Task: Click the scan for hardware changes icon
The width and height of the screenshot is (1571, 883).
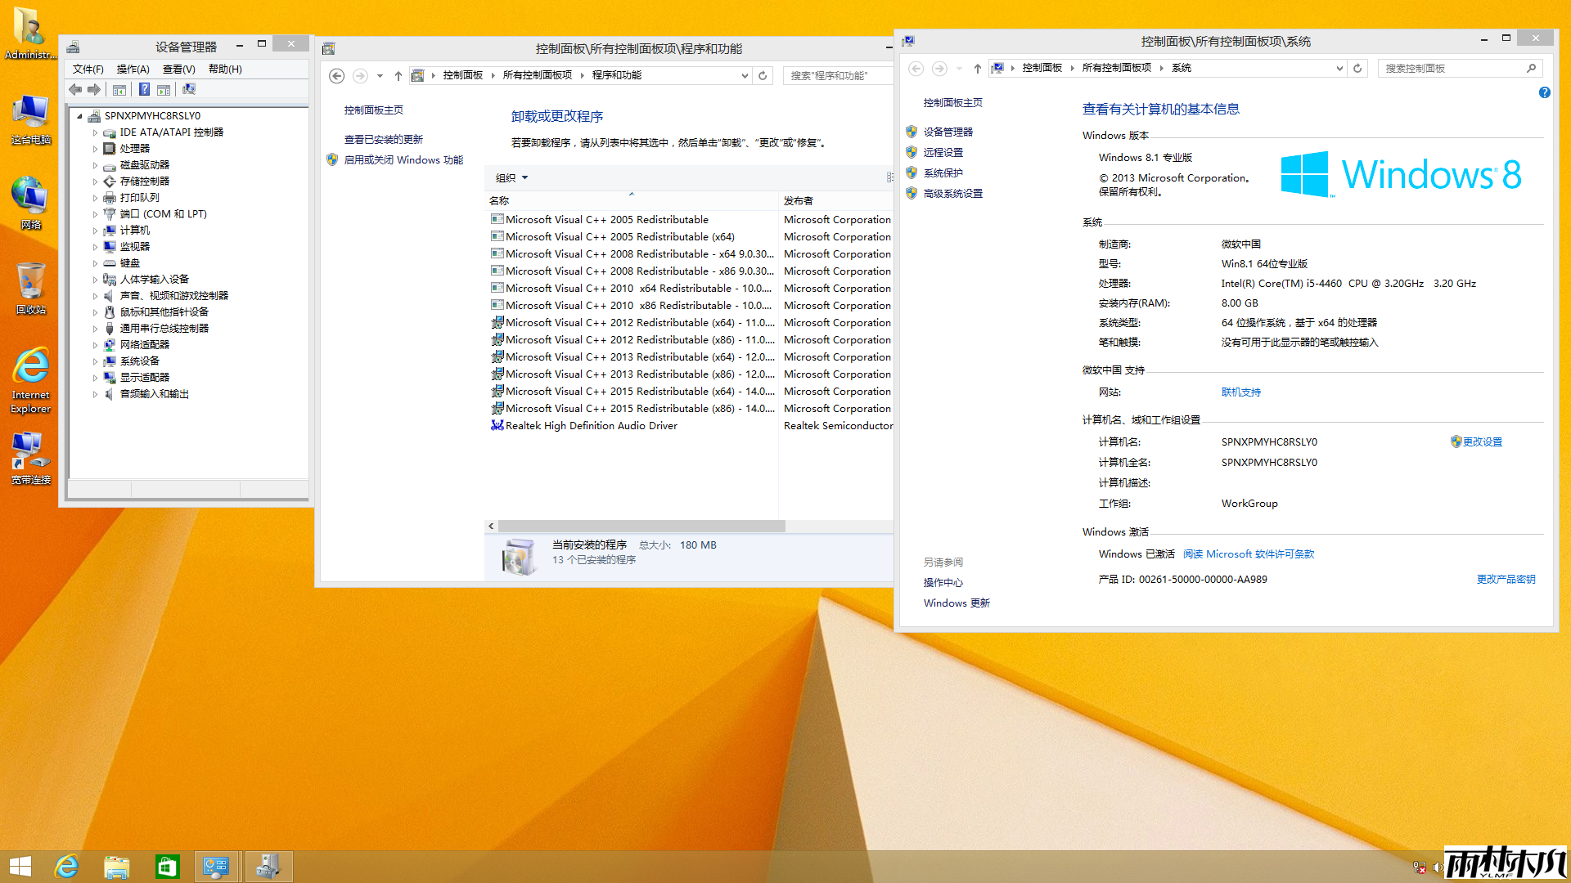Action: point(189,89)
